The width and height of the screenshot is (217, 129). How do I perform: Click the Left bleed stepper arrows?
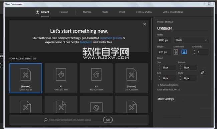pos(160,78)
